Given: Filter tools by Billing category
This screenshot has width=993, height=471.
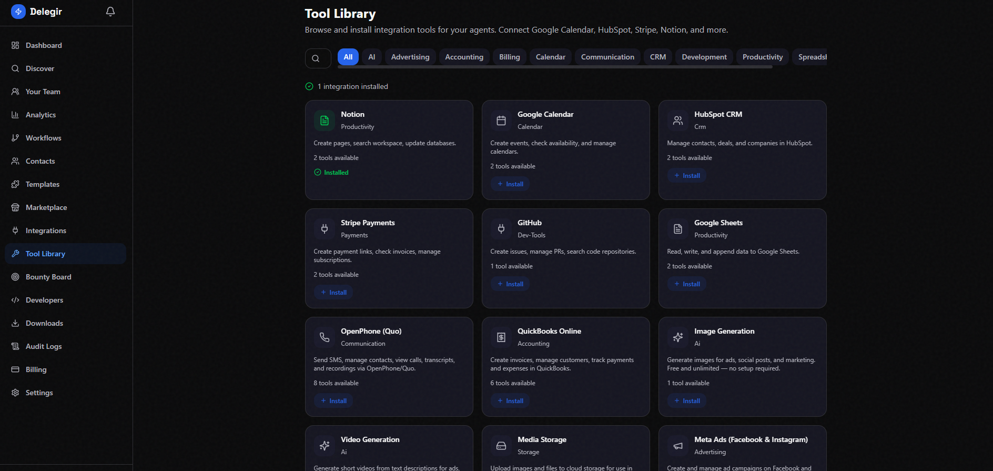Looking at the screenshot, I should 510,57.
